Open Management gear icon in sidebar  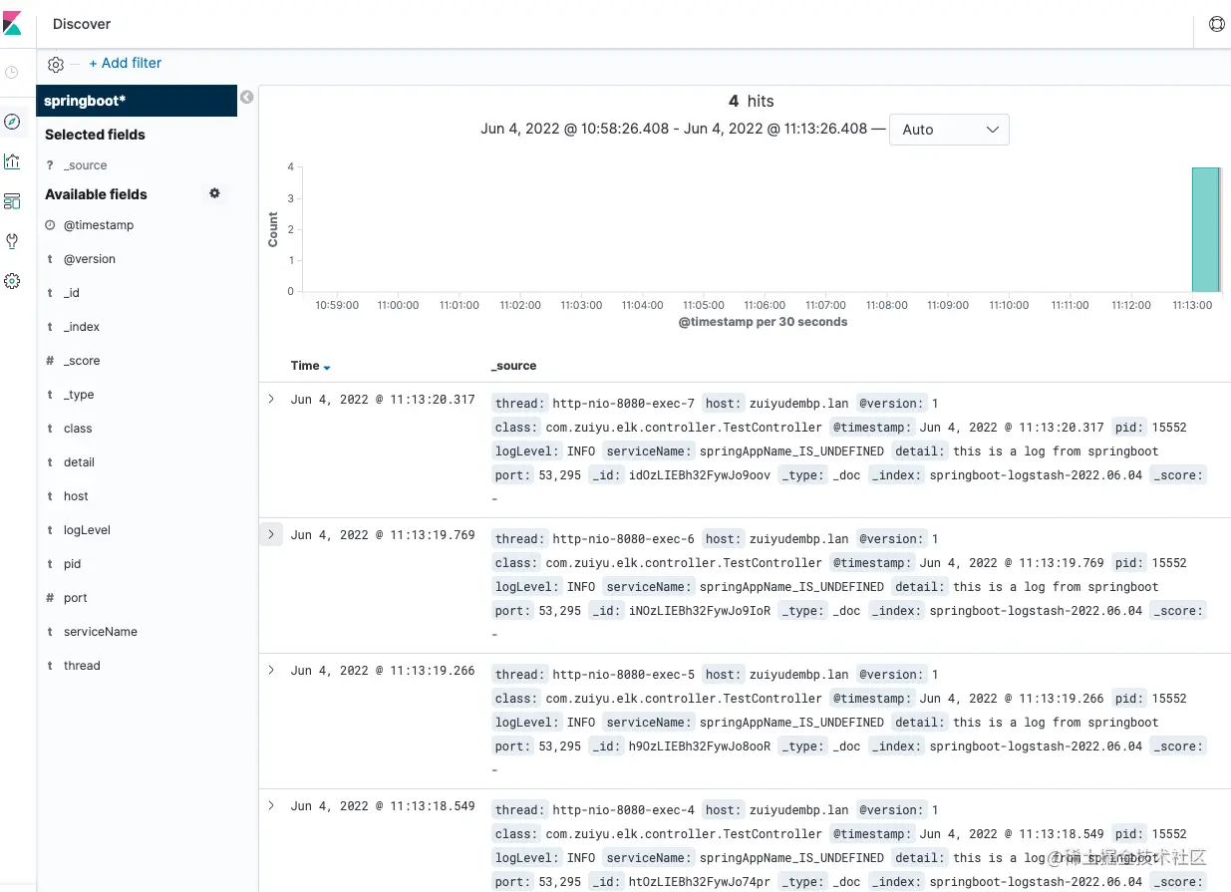[x=12, y=281]
